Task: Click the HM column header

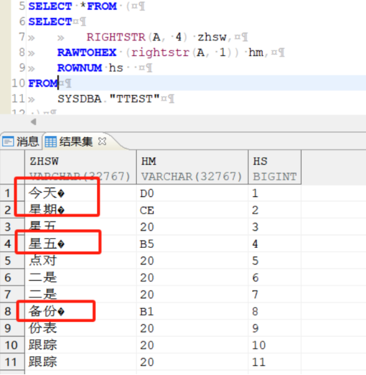Action: pyautogui.click(x=192, y=167)
